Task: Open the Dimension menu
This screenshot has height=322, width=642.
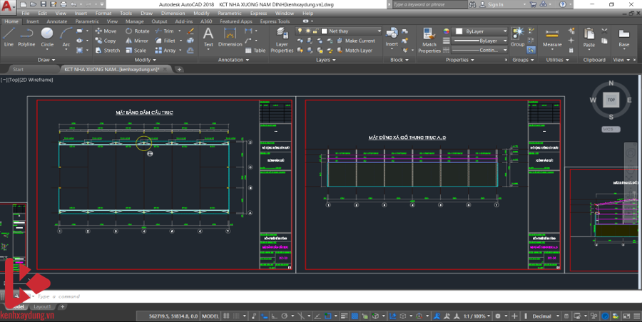Action: click(x=172, y=13)
